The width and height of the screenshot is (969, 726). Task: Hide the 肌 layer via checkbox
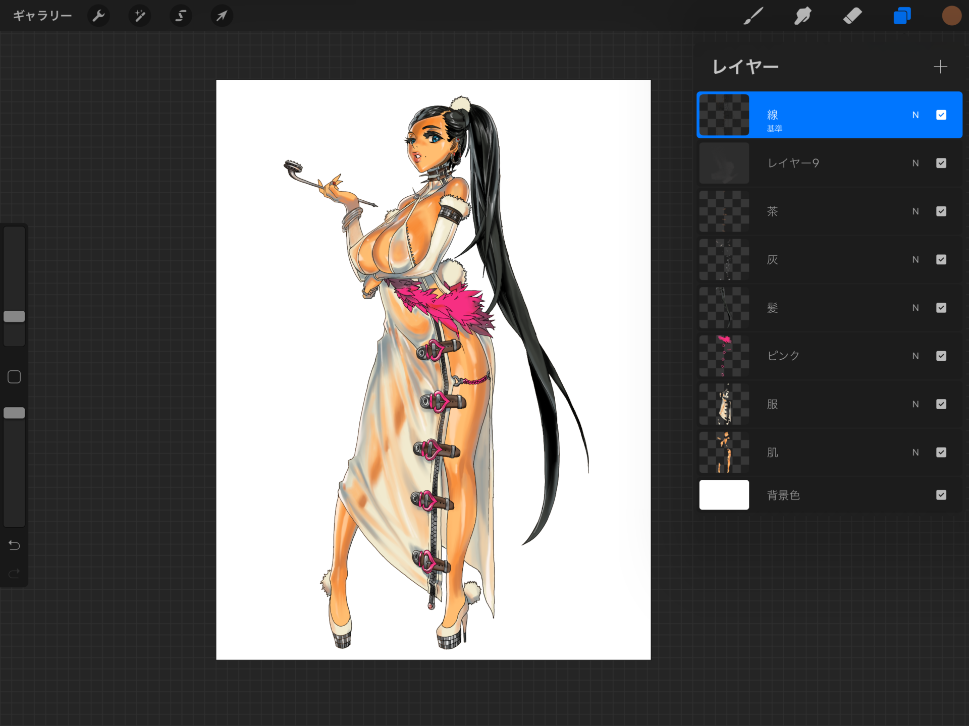click(941, 452)
